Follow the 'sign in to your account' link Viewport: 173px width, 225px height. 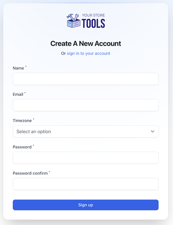click(x=89, y=53)
